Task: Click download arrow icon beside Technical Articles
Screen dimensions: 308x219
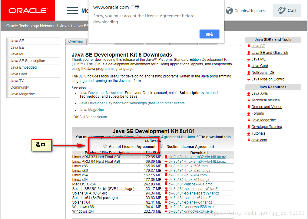Action: pos(249,100)
